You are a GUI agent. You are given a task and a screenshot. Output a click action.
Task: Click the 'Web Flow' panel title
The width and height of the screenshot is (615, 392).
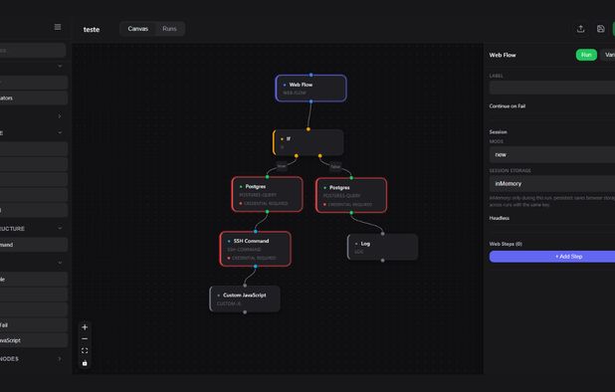pos(503,55)
